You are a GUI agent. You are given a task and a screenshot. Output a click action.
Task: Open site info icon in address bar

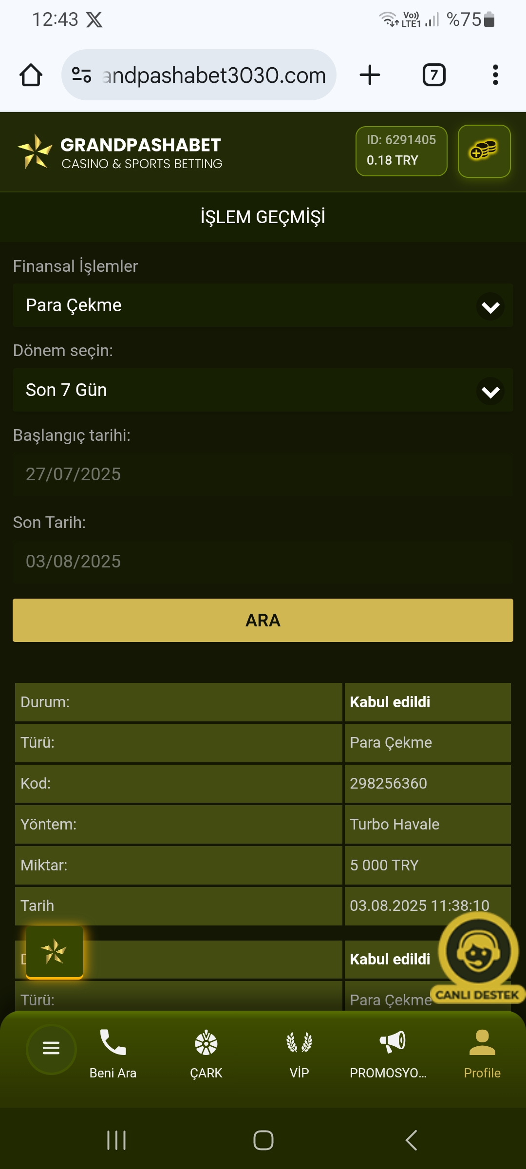click(81, 75)
